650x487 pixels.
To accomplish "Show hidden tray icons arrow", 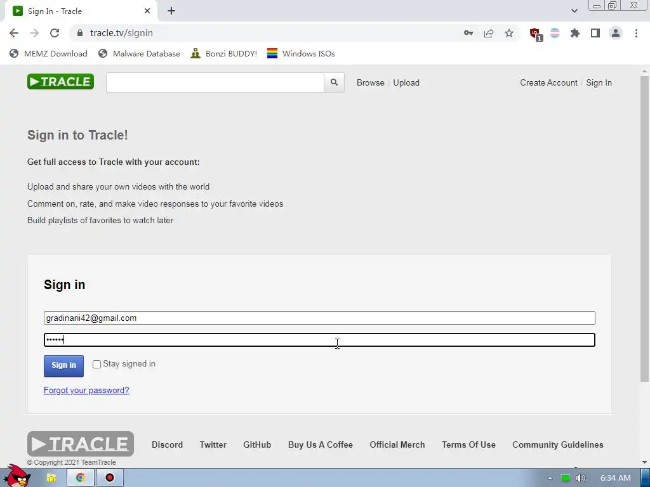I will 550,478.
